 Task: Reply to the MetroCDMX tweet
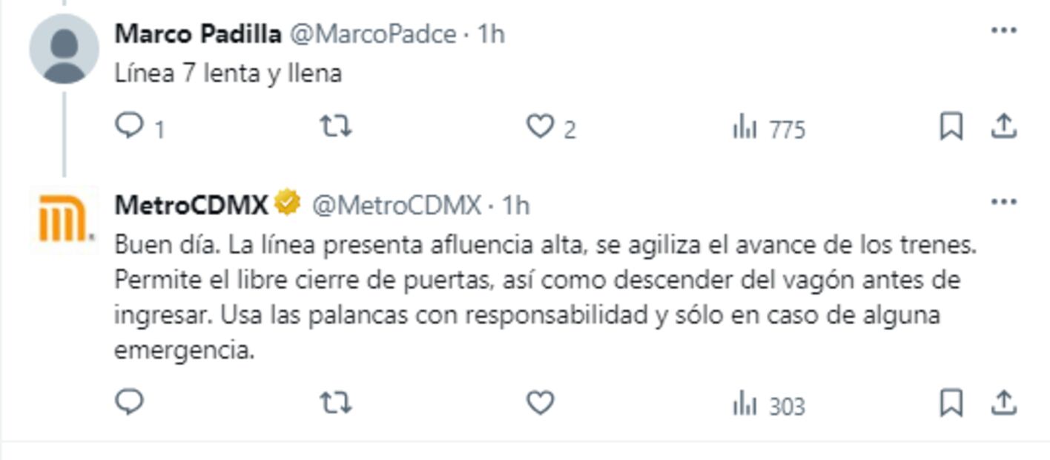click(129, 403)
